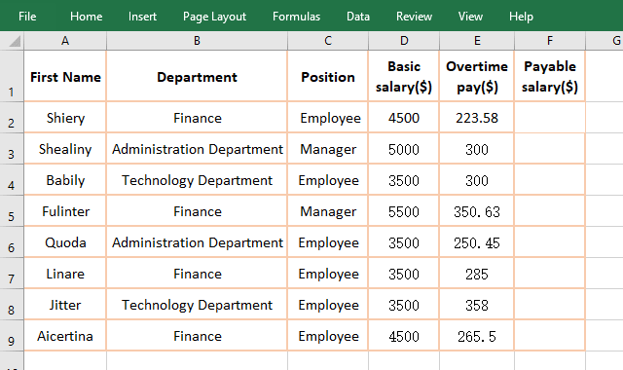Select the cell containing 'Linare'

[x=65, y=274]
